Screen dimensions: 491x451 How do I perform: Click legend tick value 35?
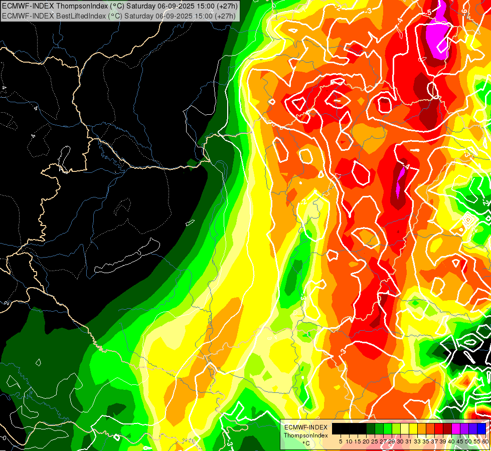[x=426, y=441]
